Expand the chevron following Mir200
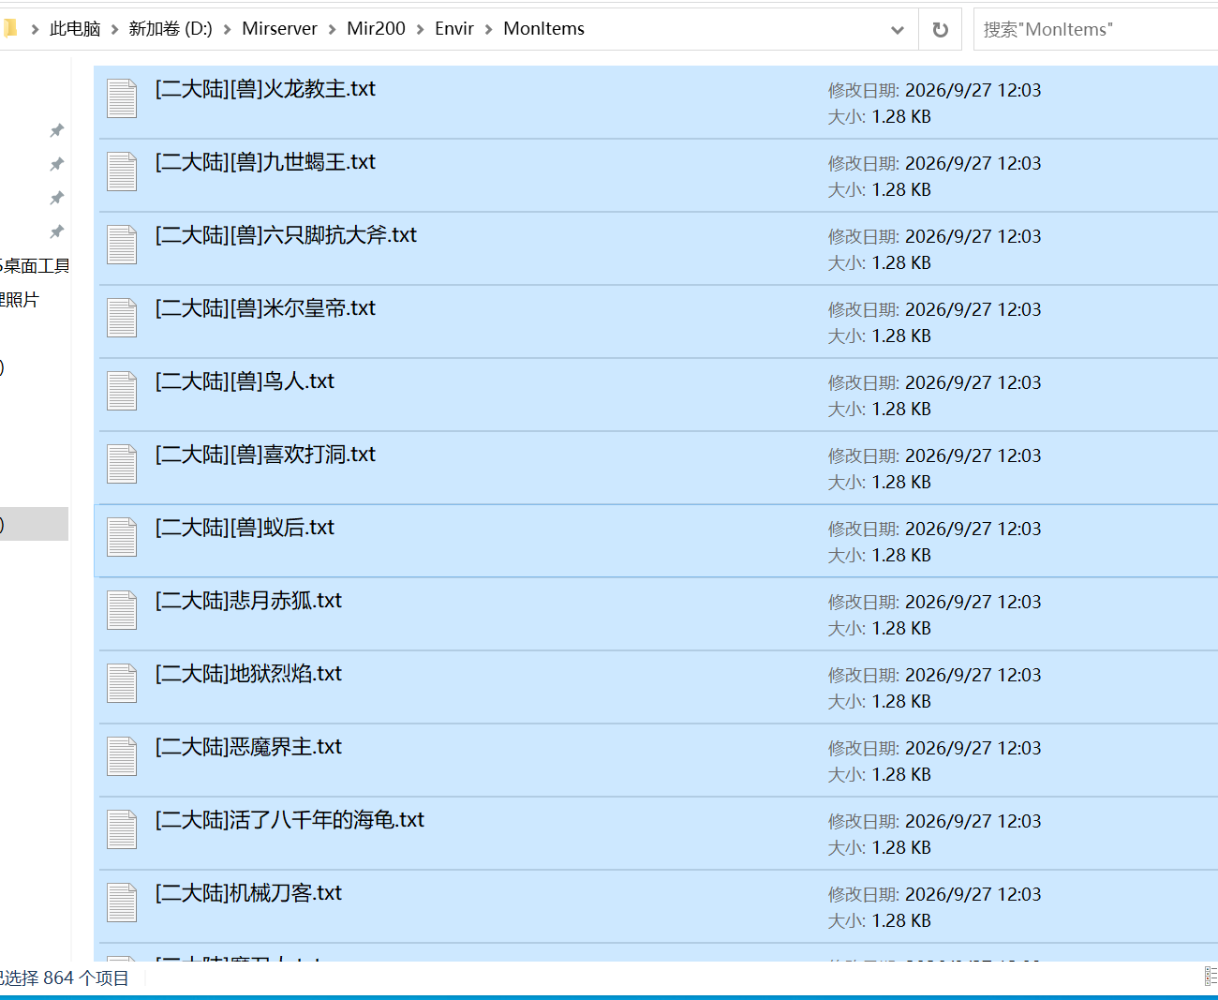This screenshot has width=1218, height=1000. 421,29
